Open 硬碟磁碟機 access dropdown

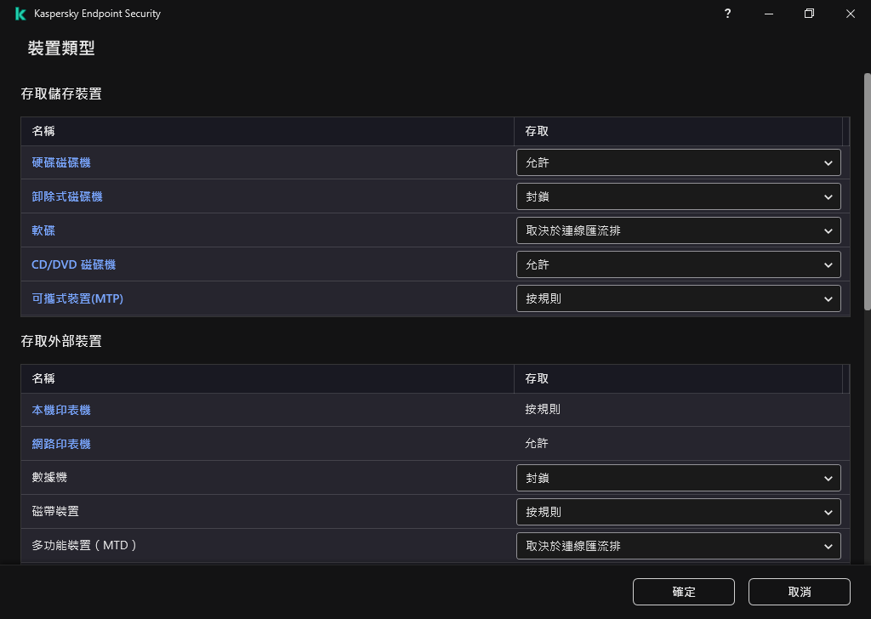click(678, 162)
